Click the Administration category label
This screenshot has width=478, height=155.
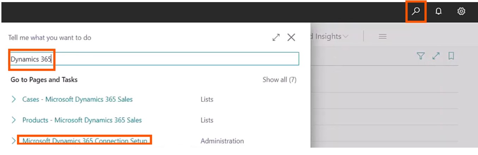click(x=222, y=141)
